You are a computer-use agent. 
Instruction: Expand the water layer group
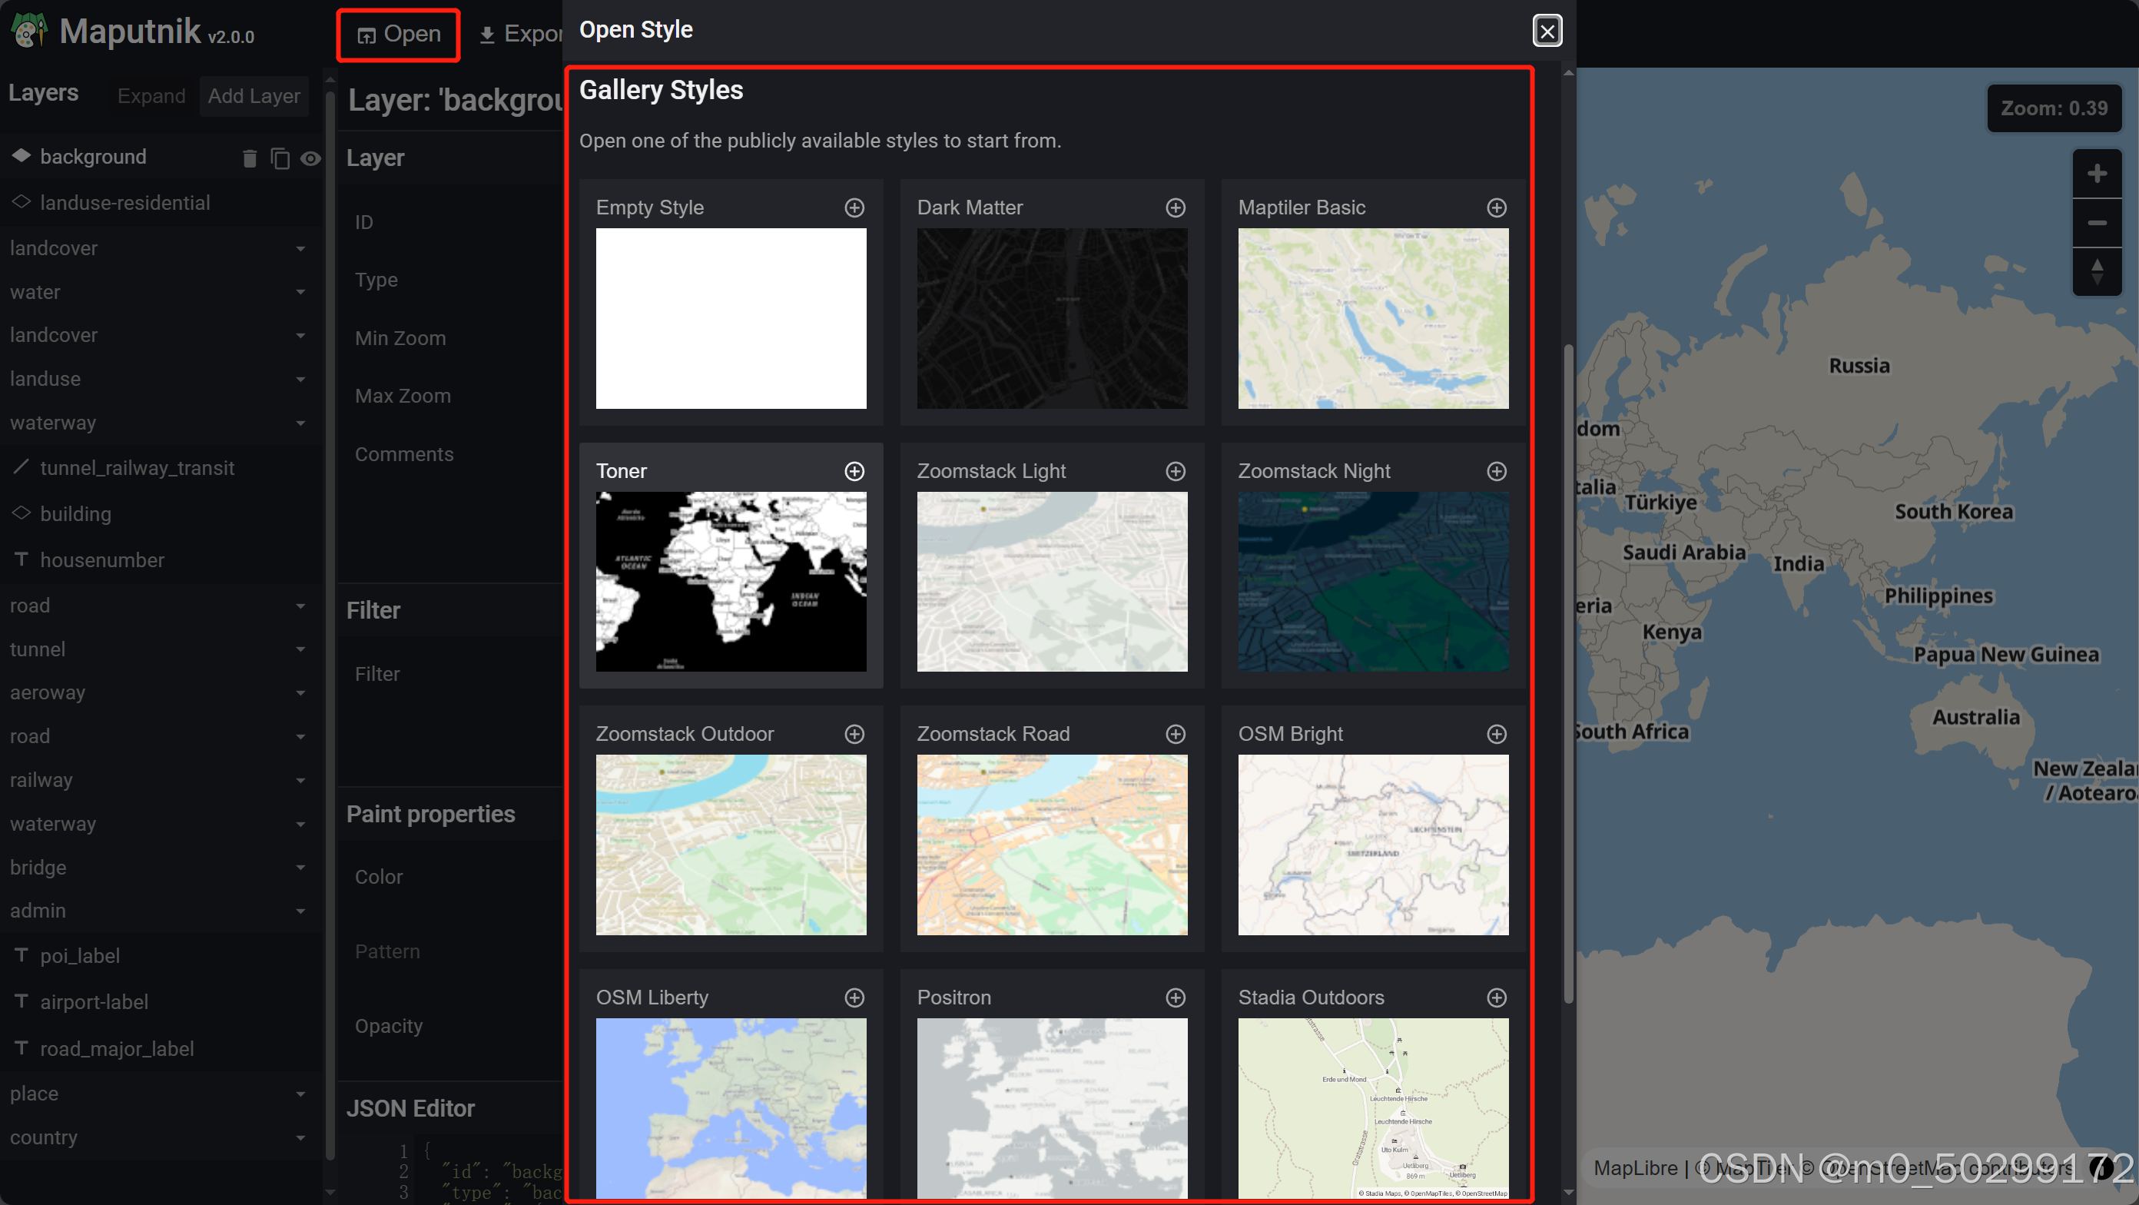point(300,292)
